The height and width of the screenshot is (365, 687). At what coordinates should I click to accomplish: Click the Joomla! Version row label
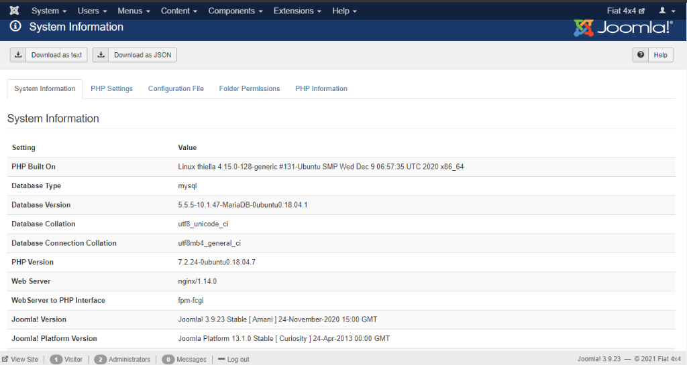(39, 319)
